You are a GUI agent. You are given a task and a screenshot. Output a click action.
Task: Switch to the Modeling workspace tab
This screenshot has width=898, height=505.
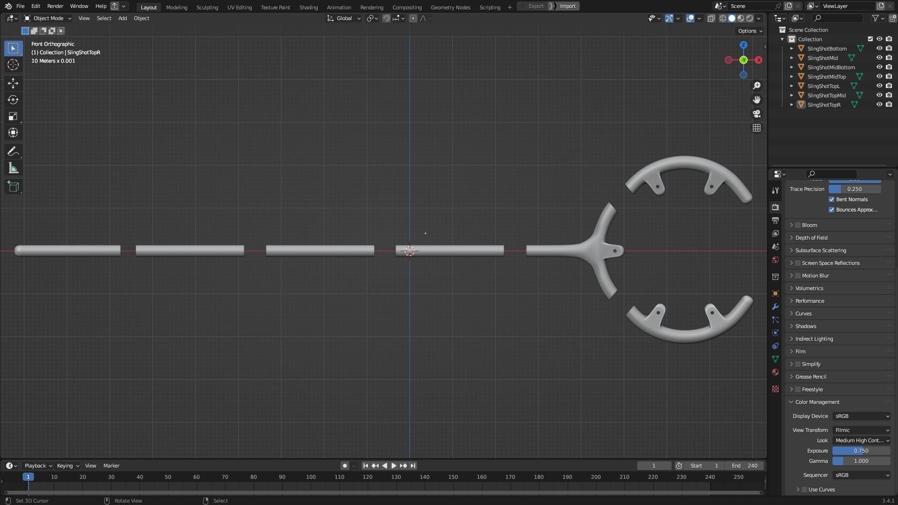(176, 7)
